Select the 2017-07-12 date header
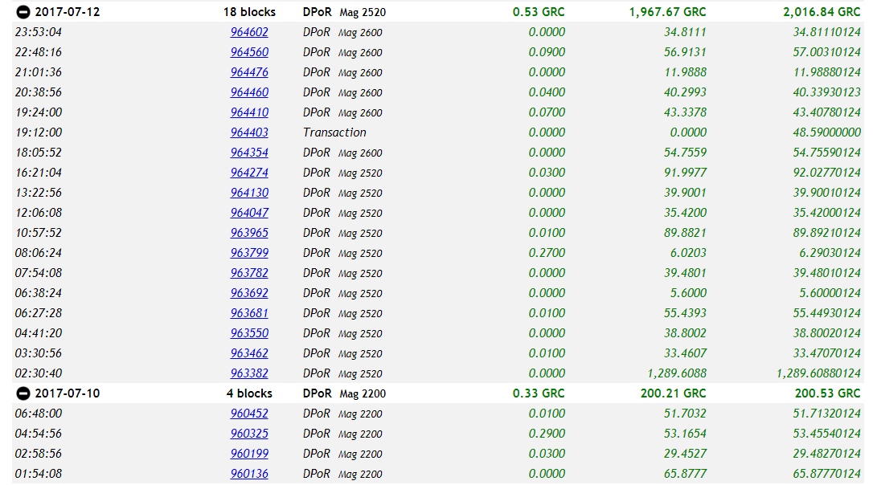This screenshot has width=873, height=485. (x=68, y=12)
